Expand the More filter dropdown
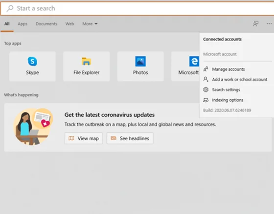Image resolution: width=274 pixels, height=214 pixels. [x=90, y=24]
